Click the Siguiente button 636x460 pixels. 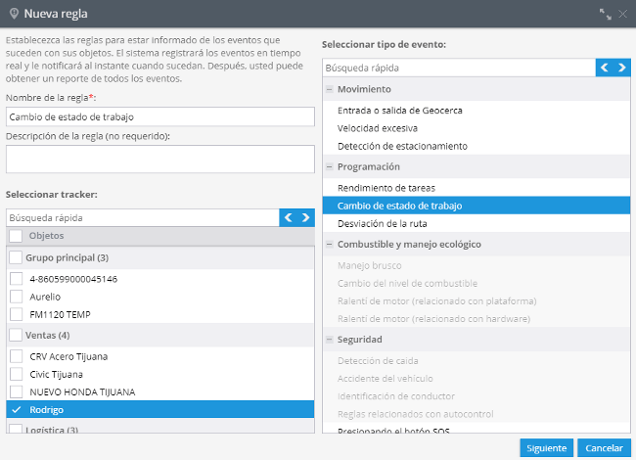pos(546,448)
